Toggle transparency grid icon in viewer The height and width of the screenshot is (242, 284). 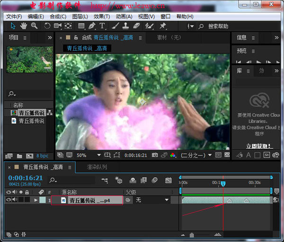tap(227, 155)
